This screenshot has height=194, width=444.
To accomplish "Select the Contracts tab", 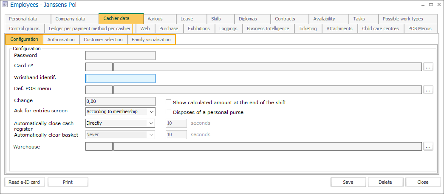I will pyautogui.click(x=290, y=19).
